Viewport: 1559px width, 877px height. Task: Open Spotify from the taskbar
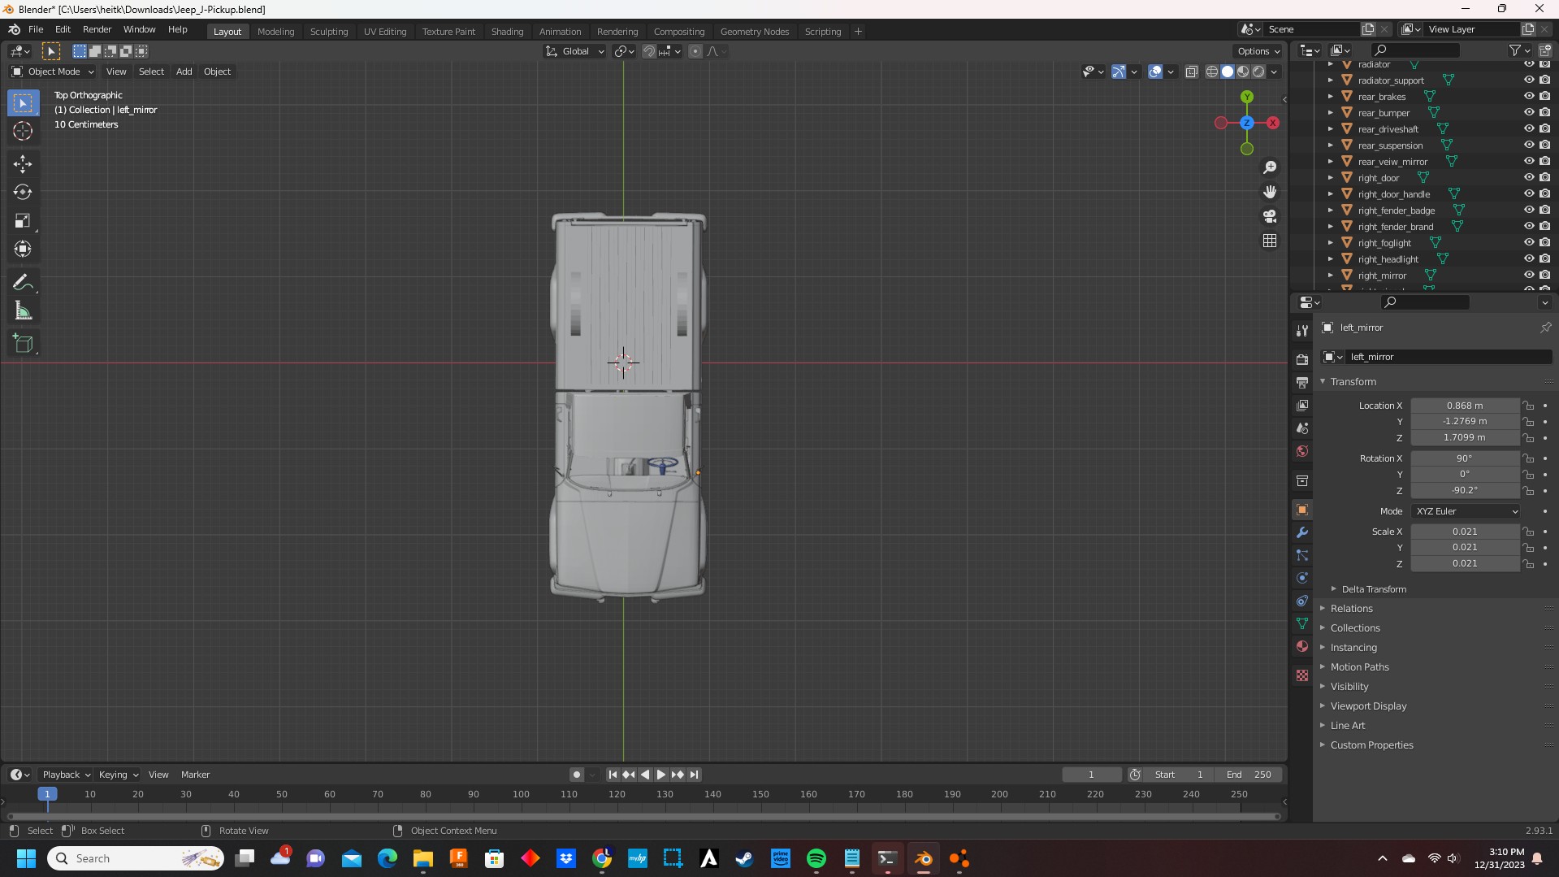pyautogui.click(x=816, y=858)
